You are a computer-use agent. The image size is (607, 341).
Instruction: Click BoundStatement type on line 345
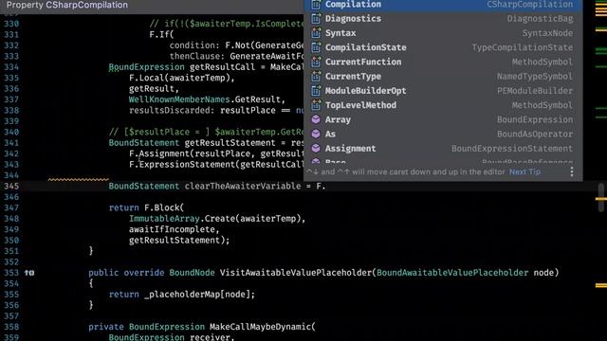pyautogui.click(x=143, y=186)
